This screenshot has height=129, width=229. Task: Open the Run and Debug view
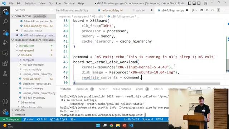(5, 43)
